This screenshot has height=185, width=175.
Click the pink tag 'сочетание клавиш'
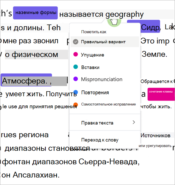161,94
